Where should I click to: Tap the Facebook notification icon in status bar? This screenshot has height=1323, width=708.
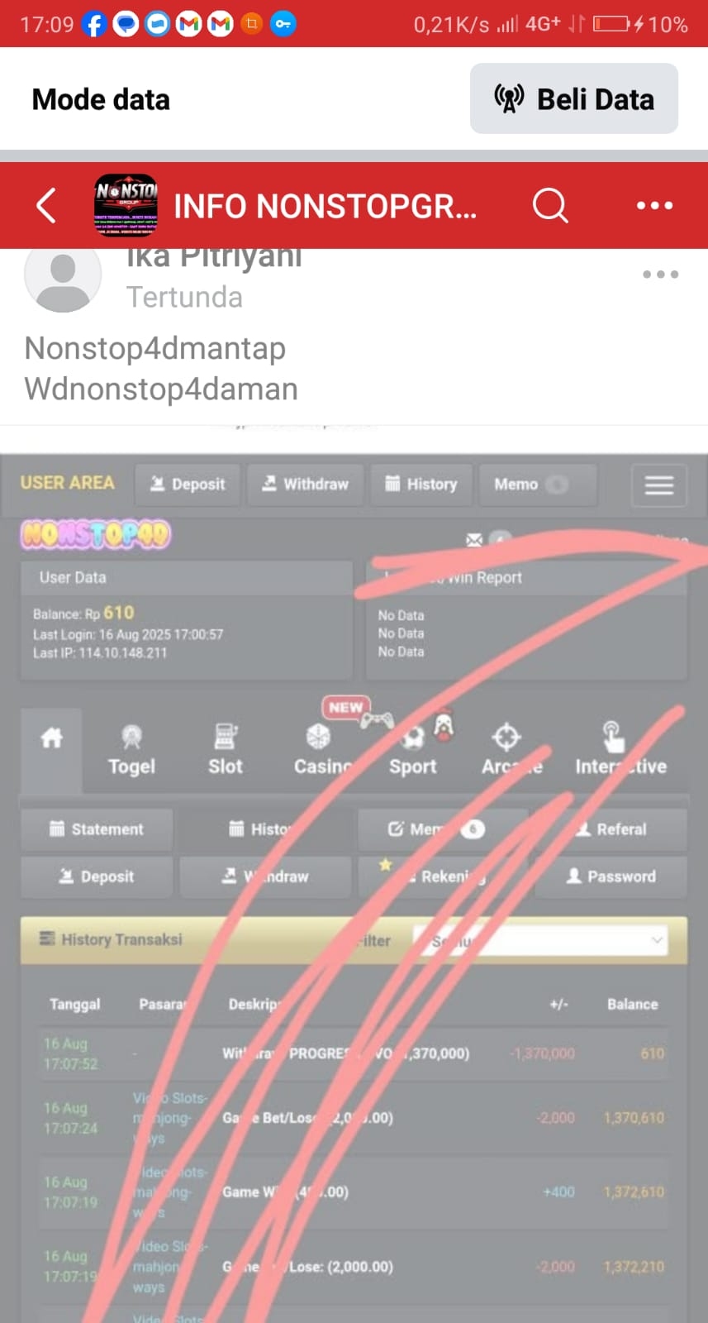coord(94,24)
